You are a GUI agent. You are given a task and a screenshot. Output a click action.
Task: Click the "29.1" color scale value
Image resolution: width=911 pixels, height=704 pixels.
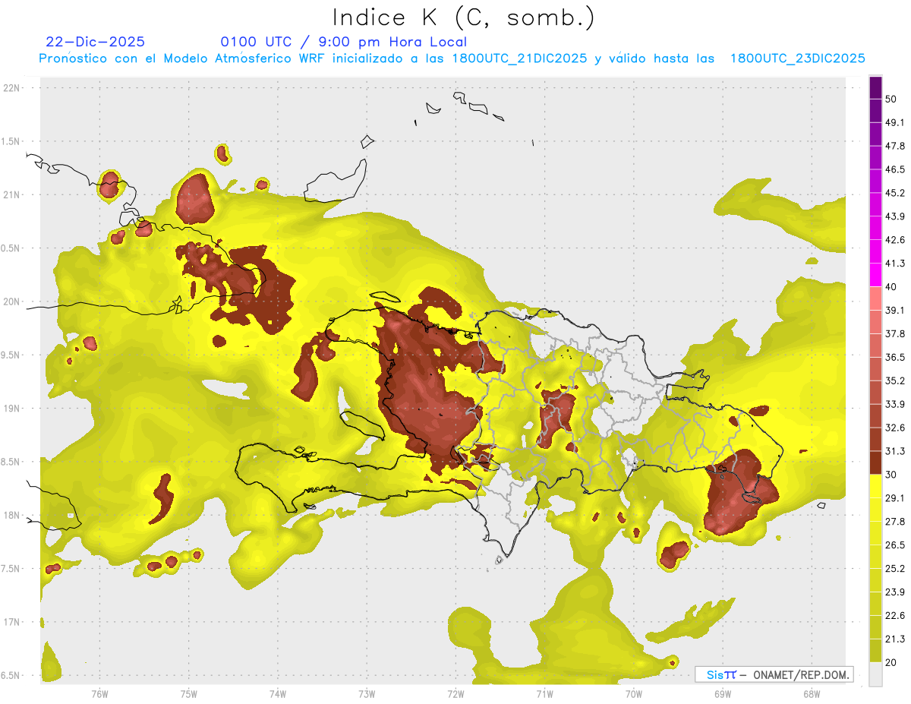tap(895, 498)
